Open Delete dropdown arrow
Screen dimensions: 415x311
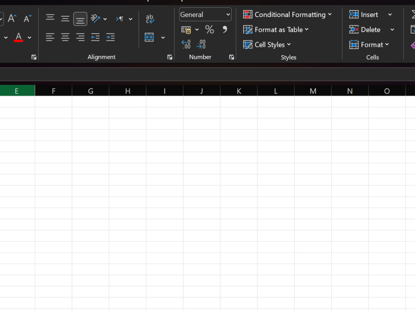tap(392, 29)
